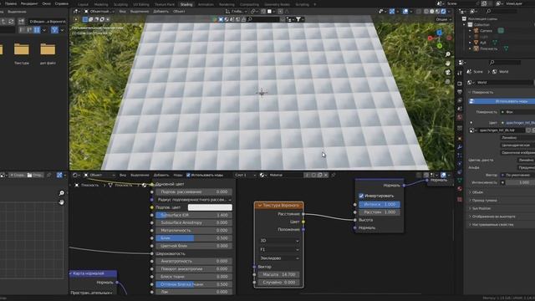The width and height of the screenshot is (535, 301).
Task: Collapse the Текстура Вороного node header
Action: coord(260,206)
